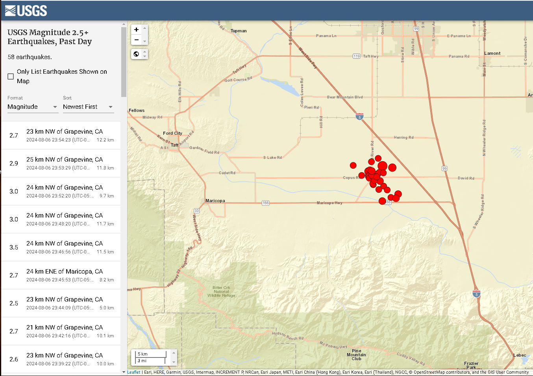Click the earthquake list scrollbar thumb

pos(124,62)
